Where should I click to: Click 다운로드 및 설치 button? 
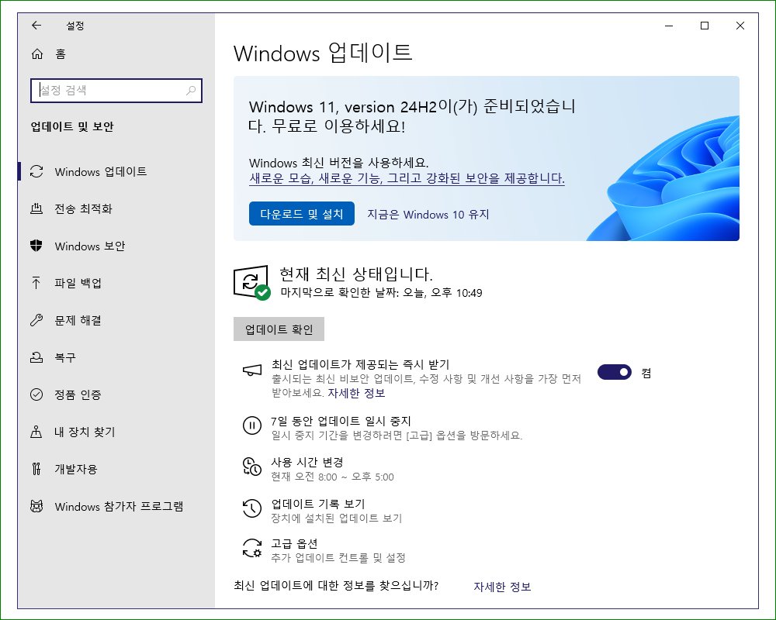pos(301,214)
